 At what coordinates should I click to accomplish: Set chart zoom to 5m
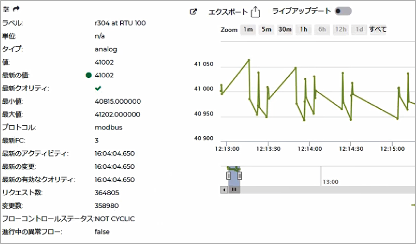point(266,30)
